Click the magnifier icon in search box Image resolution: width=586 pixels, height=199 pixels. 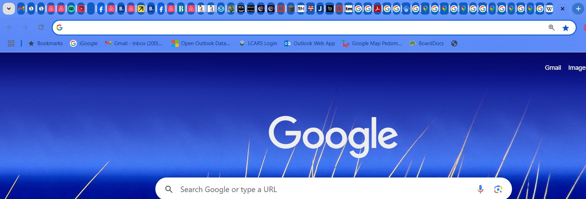[x=169, y=189]
